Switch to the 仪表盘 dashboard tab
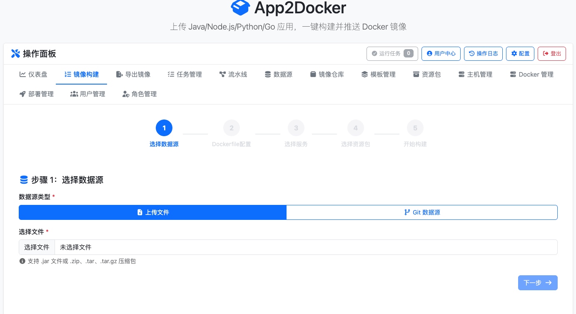This screenshot has width=576, height=314. click(x=33, y=75)
